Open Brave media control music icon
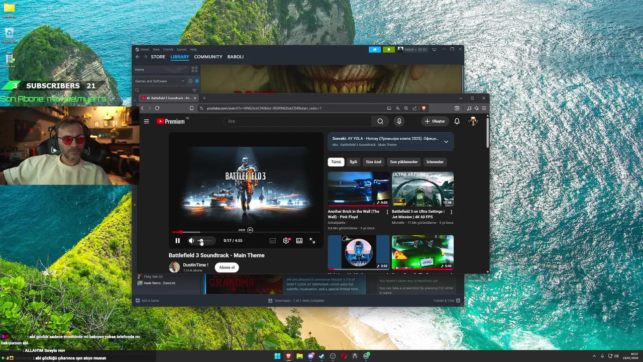The image size is (643, 362). tap(469, 108)
